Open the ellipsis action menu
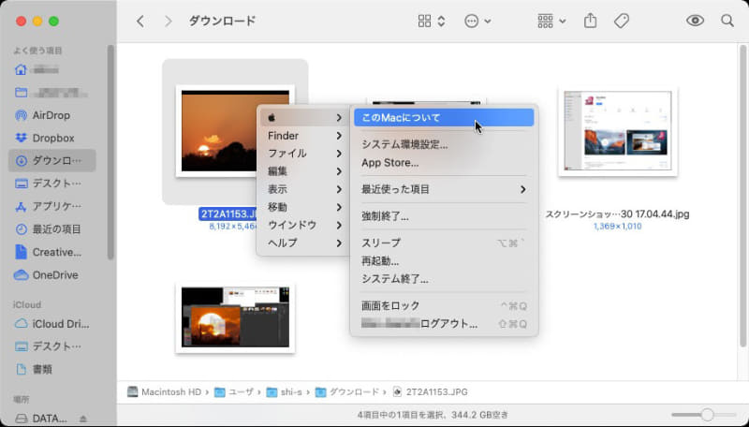749x427 pixels. [x=477, y=21]
